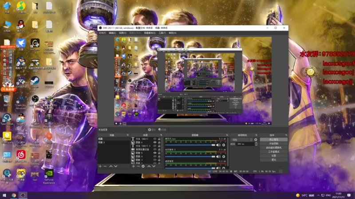Toggle lock on 图像 6 source
The width and height of the screenshot is (355, 199).
(159, 142)
